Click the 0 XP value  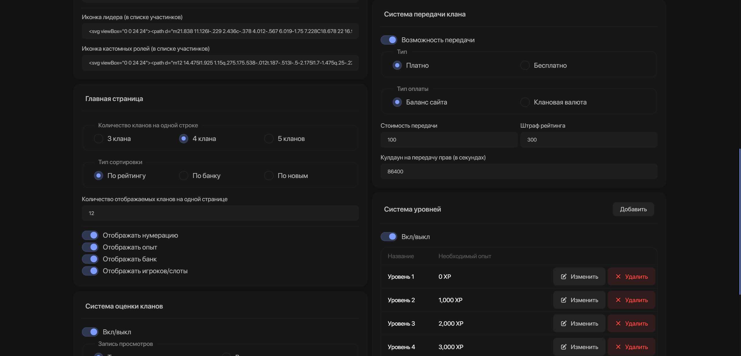(x=445, y=277)
